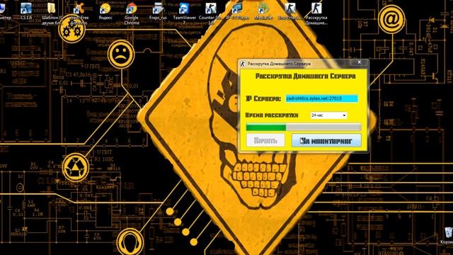The image size is (453, 255).
Task: Click the IP Сервера label
Action: pos(263,98)
